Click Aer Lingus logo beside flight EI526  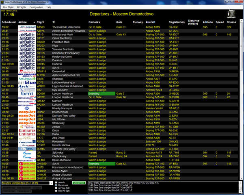click(x=27, y=79)
